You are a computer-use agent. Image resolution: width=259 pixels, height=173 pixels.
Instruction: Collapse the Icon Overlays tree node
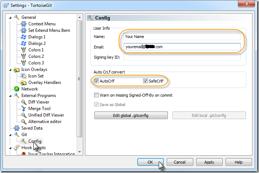pos(10,70)
